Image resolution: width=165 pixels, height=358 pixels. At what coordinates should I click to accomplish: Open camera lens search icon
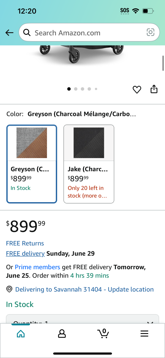tap(150, 33)
